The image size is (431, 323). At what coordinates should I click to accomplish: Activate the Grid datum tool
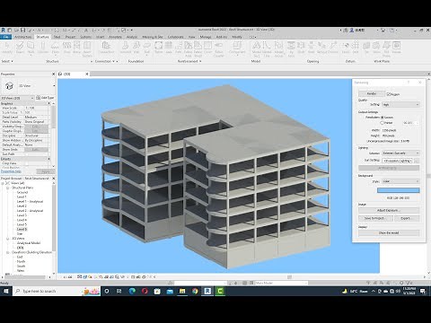click(356, 48)
